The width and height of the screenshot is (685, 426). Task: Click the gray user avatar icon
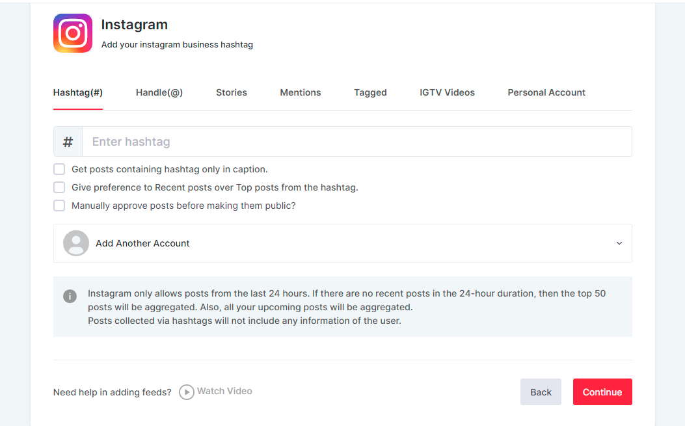76,243
